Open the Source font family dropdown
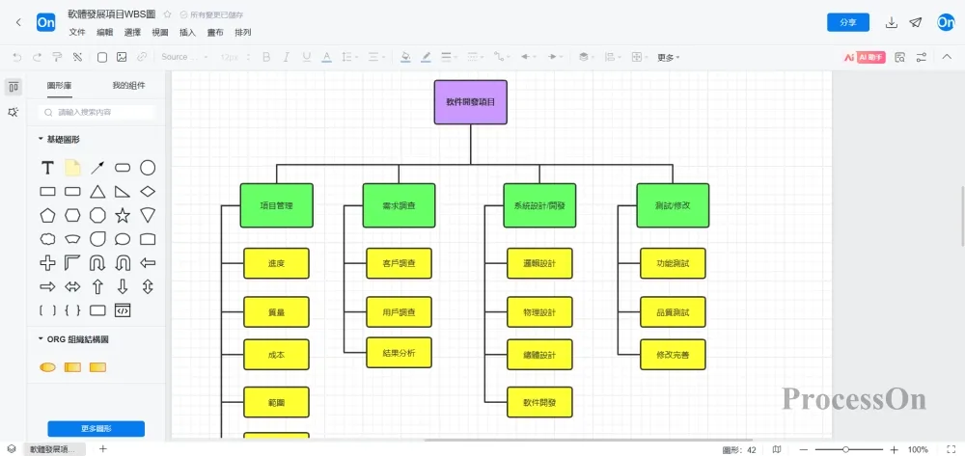This screenshot has height=456, width=965. pos(183,57)
